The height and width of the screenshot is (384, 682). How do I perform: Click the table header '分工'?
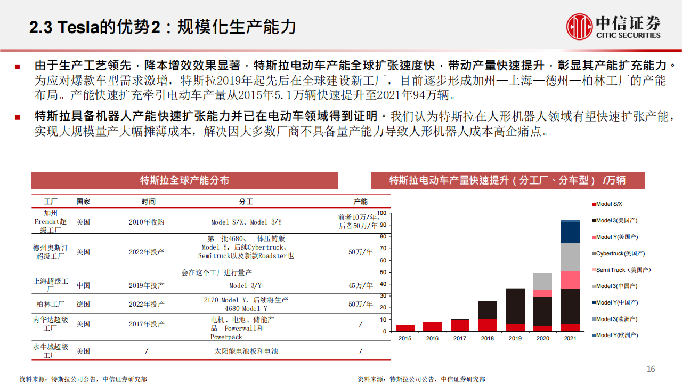tap(246, 202)
